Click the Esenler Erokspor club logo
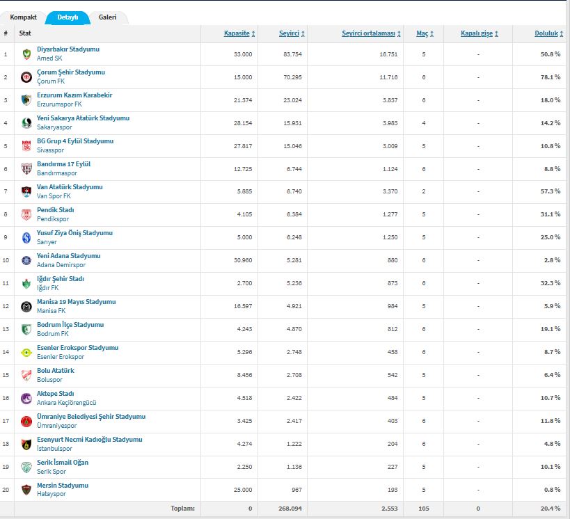 pos(26,353)
